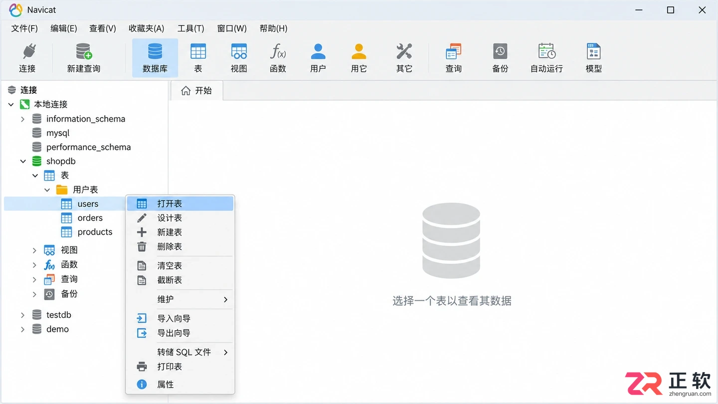
Task: Choose 设计表 from the context menu
Action: (x=180, y=218)
